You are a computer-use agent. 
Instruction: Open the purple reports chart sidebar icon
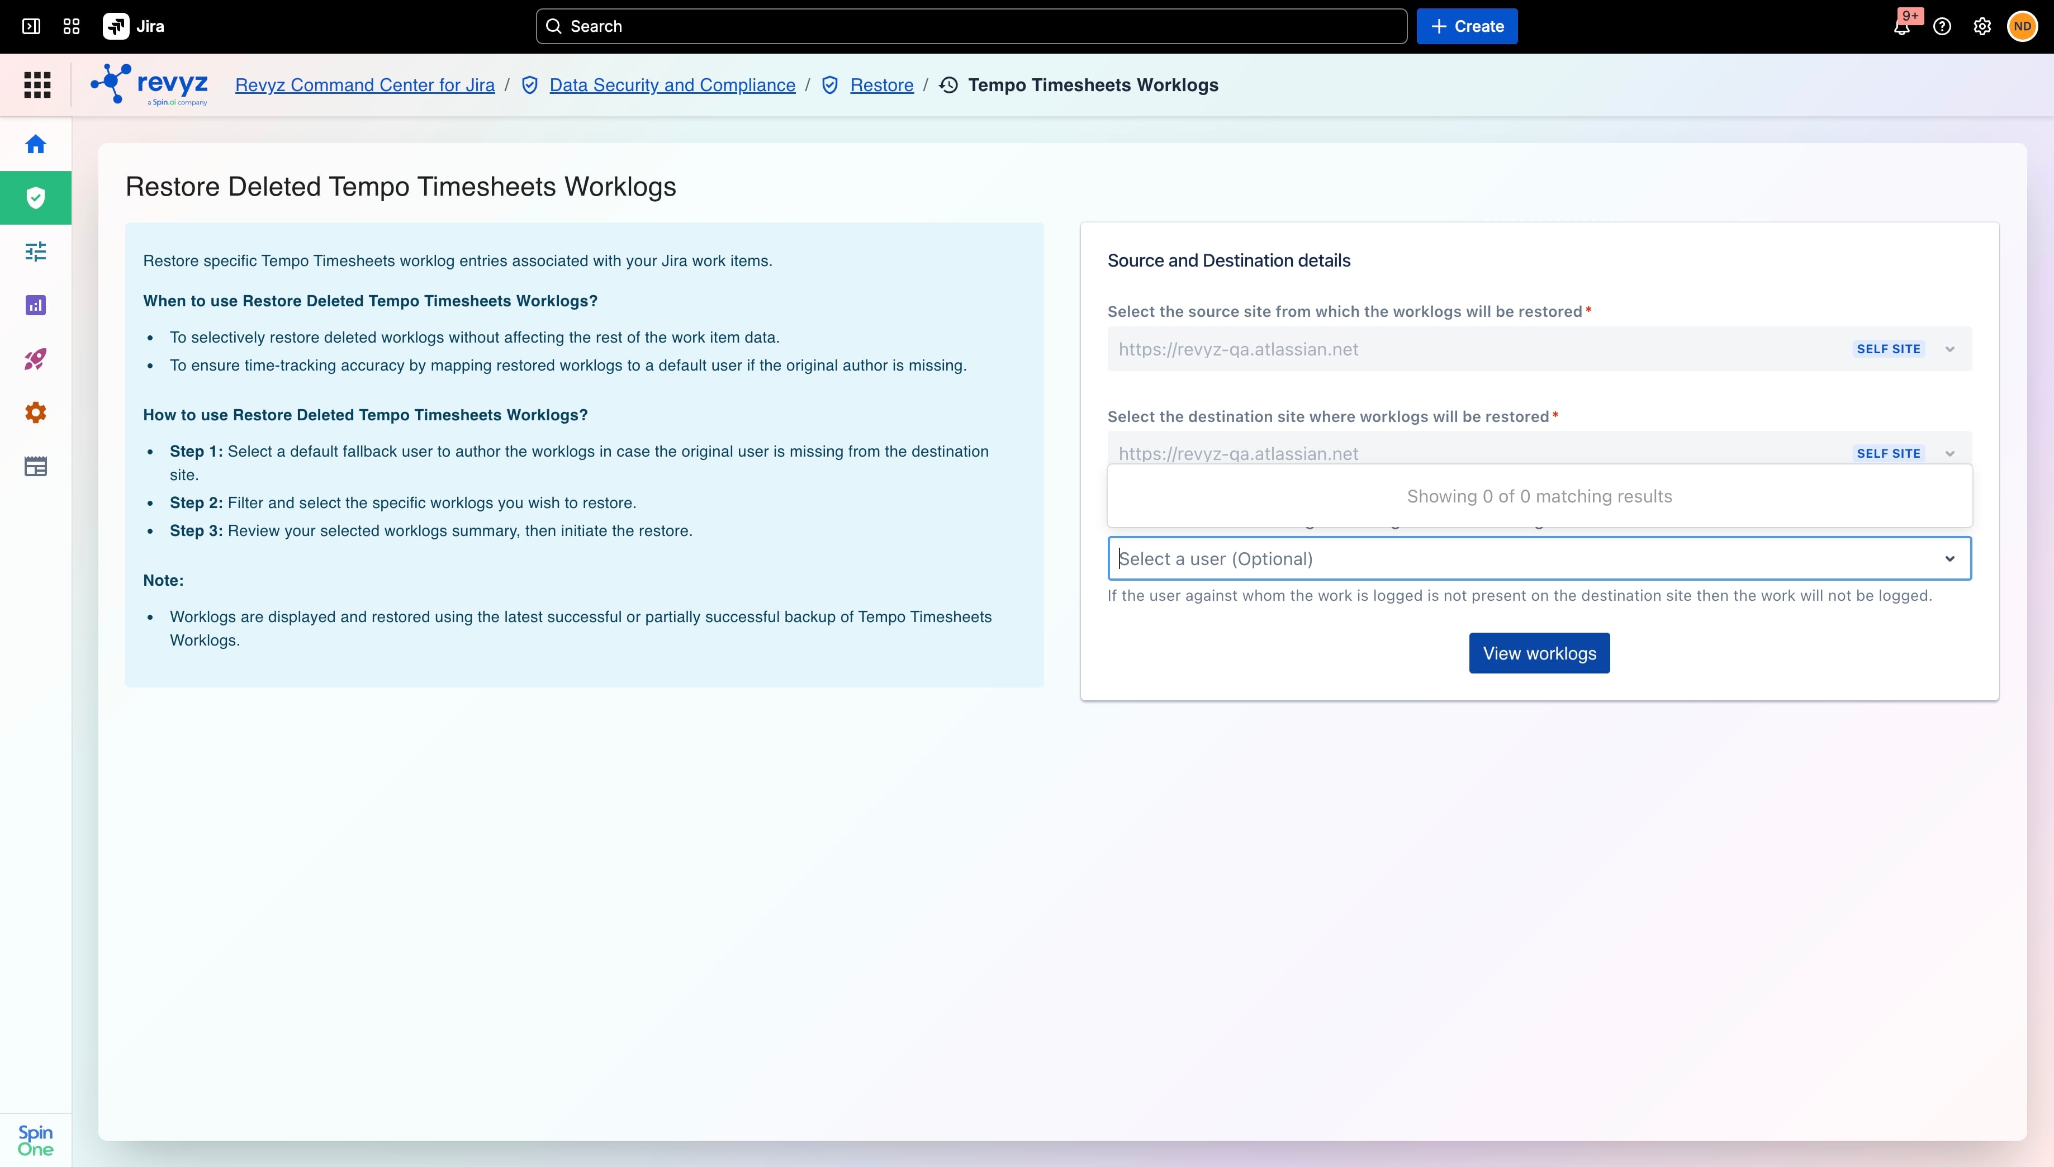pyautogui.click(x=35, y=305)
